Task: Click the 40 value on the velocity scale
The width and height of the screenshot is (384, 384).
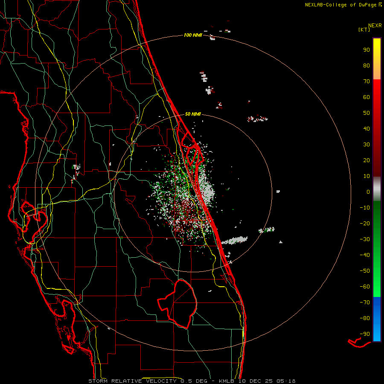Action: click(x=367, y=129)
